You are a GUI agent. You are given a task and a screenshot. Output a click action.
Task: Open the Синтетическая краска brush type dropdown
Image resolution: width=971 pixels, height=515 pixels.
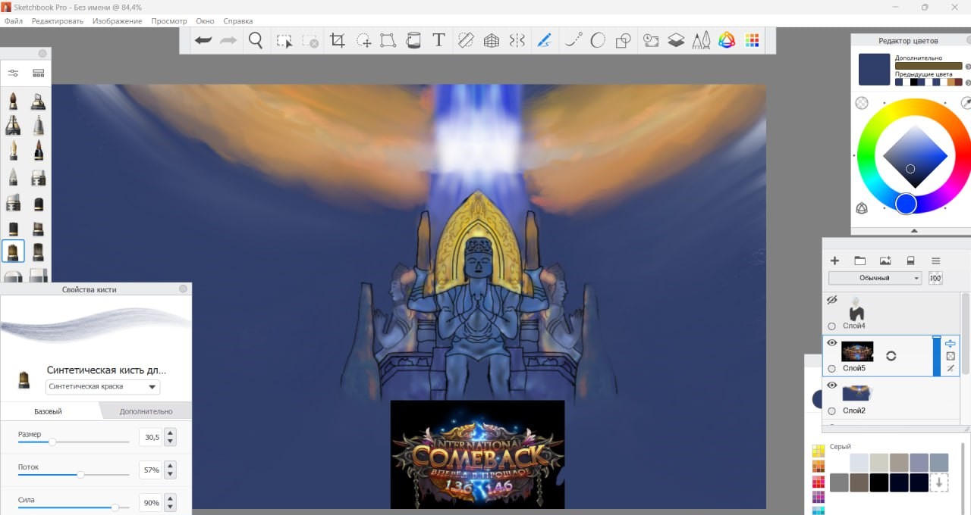pyautogui.click(x=102, y=387)
